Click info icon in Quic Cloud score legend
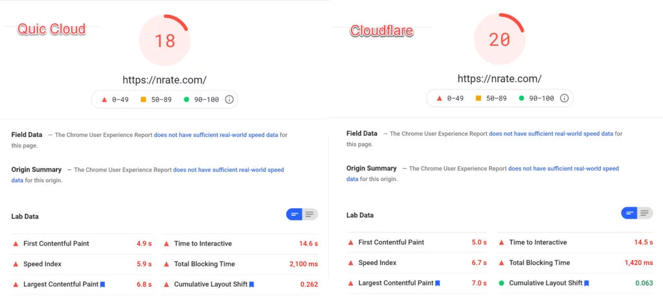 click(229, 100)
